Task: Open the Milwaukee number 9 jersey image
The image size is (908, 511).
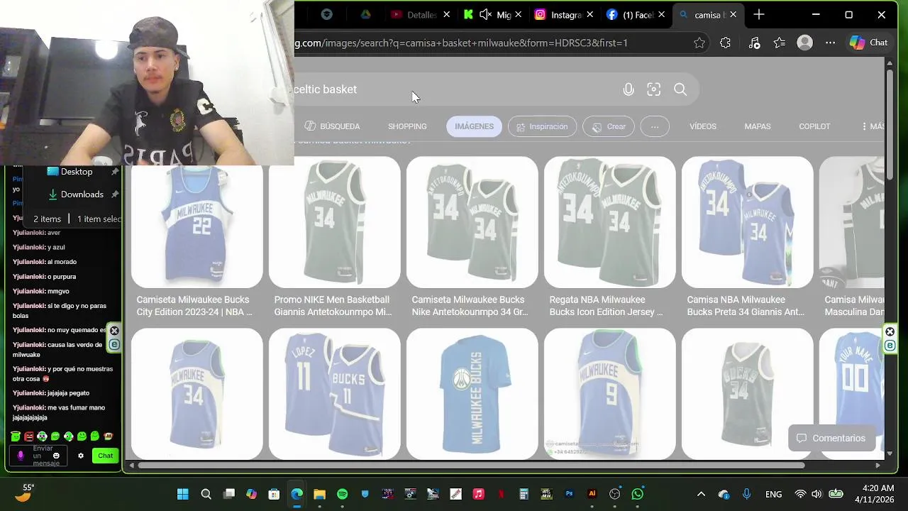Action: click(609, 393)
